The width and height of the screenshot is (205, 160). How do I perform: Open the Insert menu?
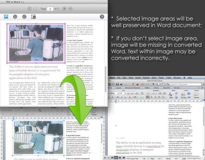[x=138, y=78]
